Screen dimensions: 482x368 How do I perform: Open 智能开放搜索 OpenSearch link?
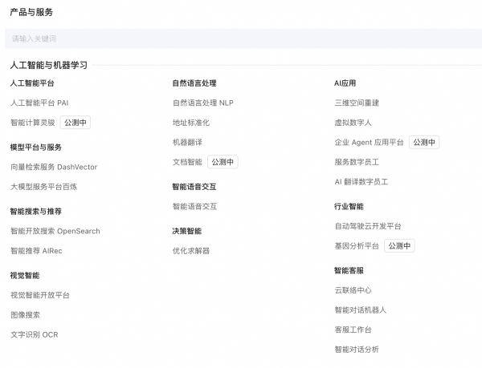(55, 231)
